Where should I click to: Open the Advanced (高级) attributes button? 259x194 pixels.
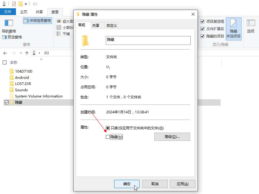coord(172,137)
